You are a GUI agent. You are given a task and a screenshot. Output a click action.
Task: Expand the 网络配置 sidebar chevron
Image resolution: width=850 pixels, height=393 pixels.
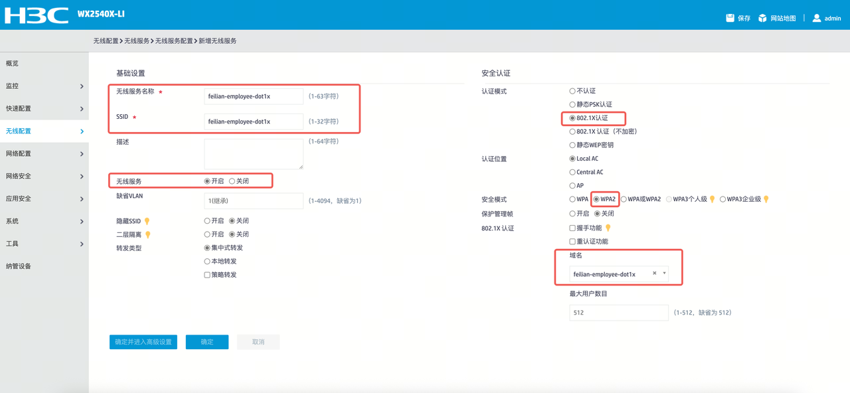click(x=82, y=154)
